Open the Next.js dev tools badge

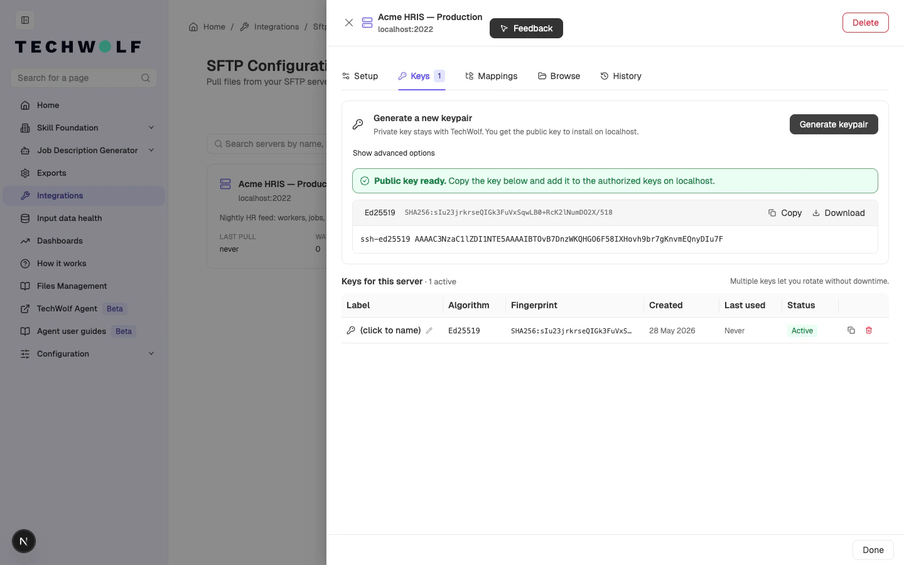click(x=24, y=541)
